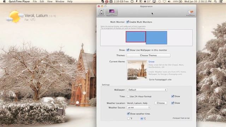Click Veroli, Latium desktop weather title
Image resolution: width=226 pixels, height=127 pixels.
[x=36, y=16]
